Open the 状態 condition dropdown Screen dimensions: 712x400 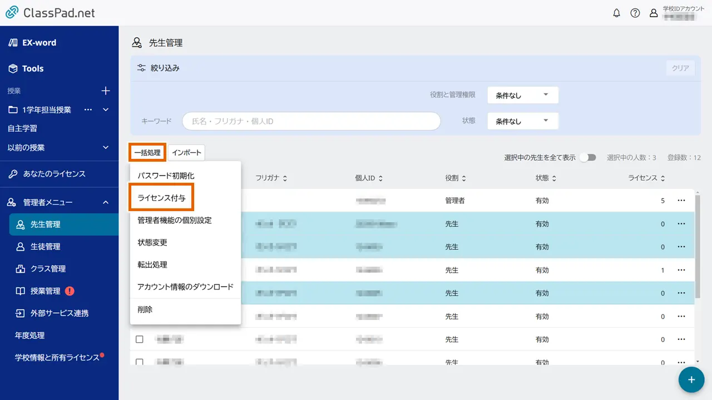(x=522, y=121)
